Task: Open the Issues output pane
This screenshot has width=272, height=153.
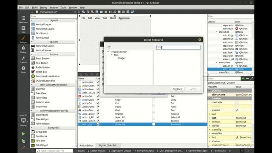Action: (x=80, y=150)
